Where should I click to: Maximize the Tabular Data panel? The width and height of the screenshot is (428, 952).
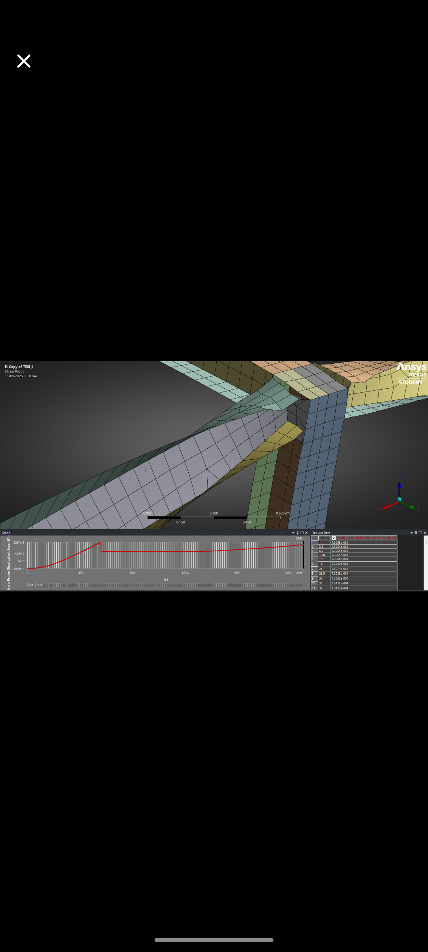point(420,533)
